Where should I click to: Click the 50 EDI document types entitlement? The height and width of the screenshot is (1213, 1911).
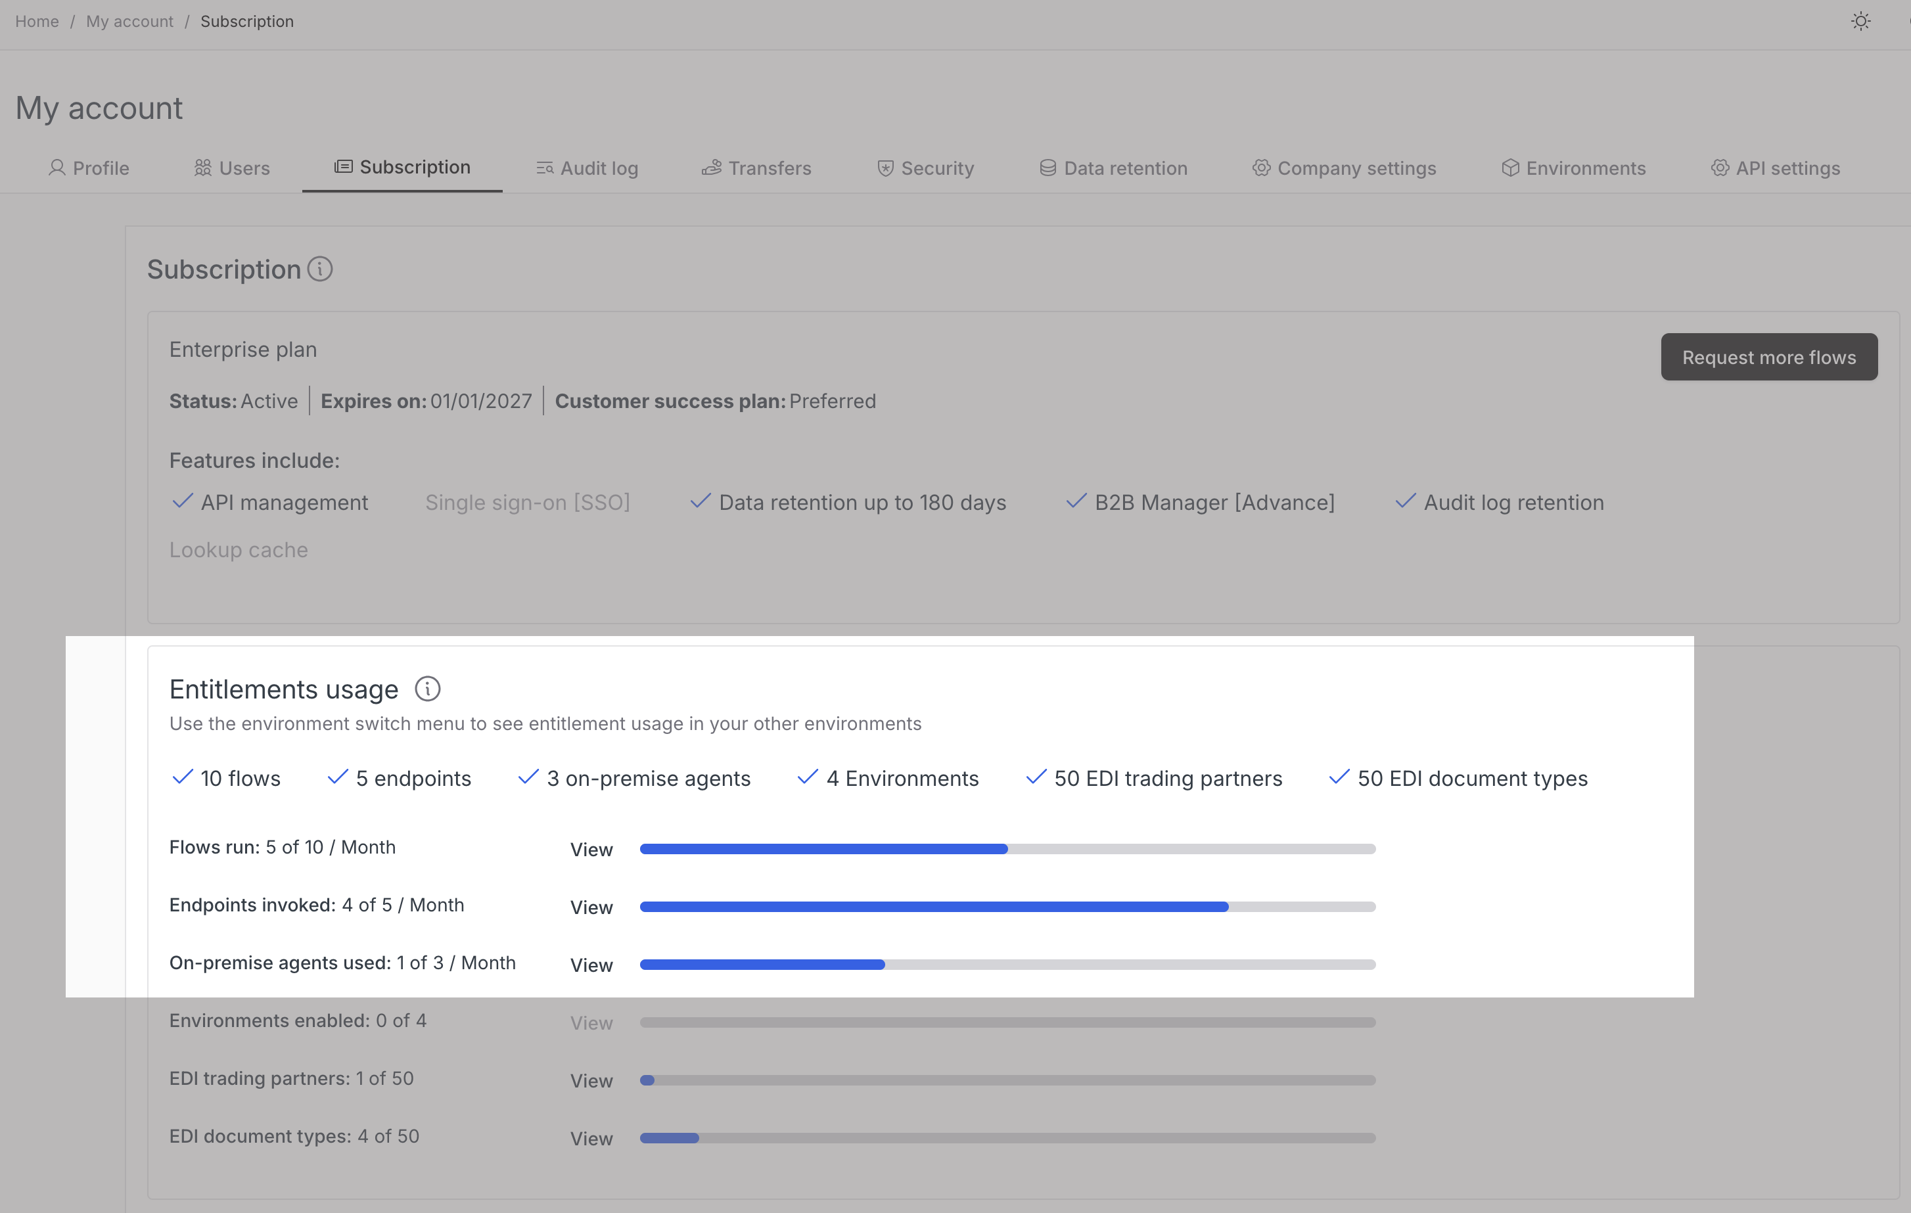pos(1458,778)
